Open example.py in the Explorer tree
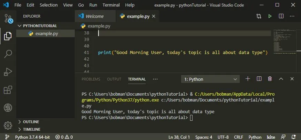The image size is (301, 140). pos(45,34)
